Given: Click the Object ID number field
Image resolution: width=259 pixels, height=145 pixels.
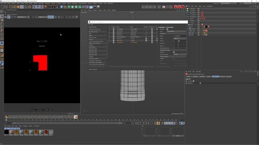Looking at the screenshot, I should [196, 83].
